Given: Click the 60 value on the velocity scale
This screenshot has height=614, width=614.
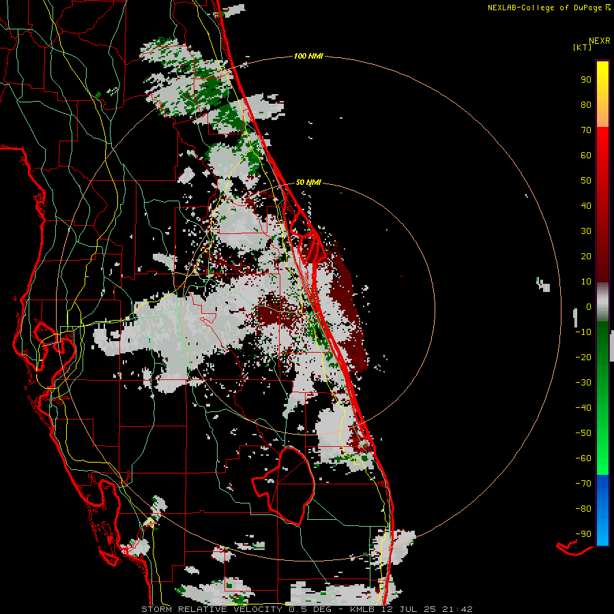Looking at the screenshot, I should [x=586, y=156].
